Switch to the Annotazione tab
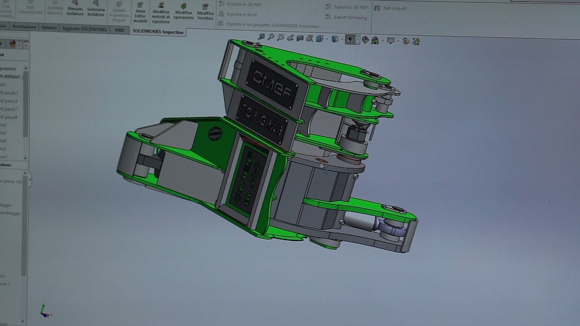Screen dimensions: 580x326 point(24,27)
